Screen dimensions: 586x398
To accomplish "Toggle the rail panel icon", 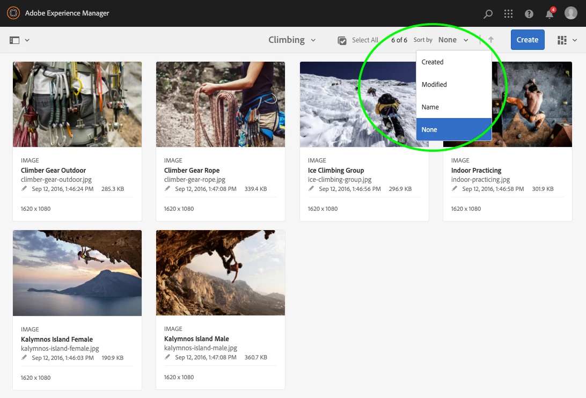I will (x=14, y=40).
